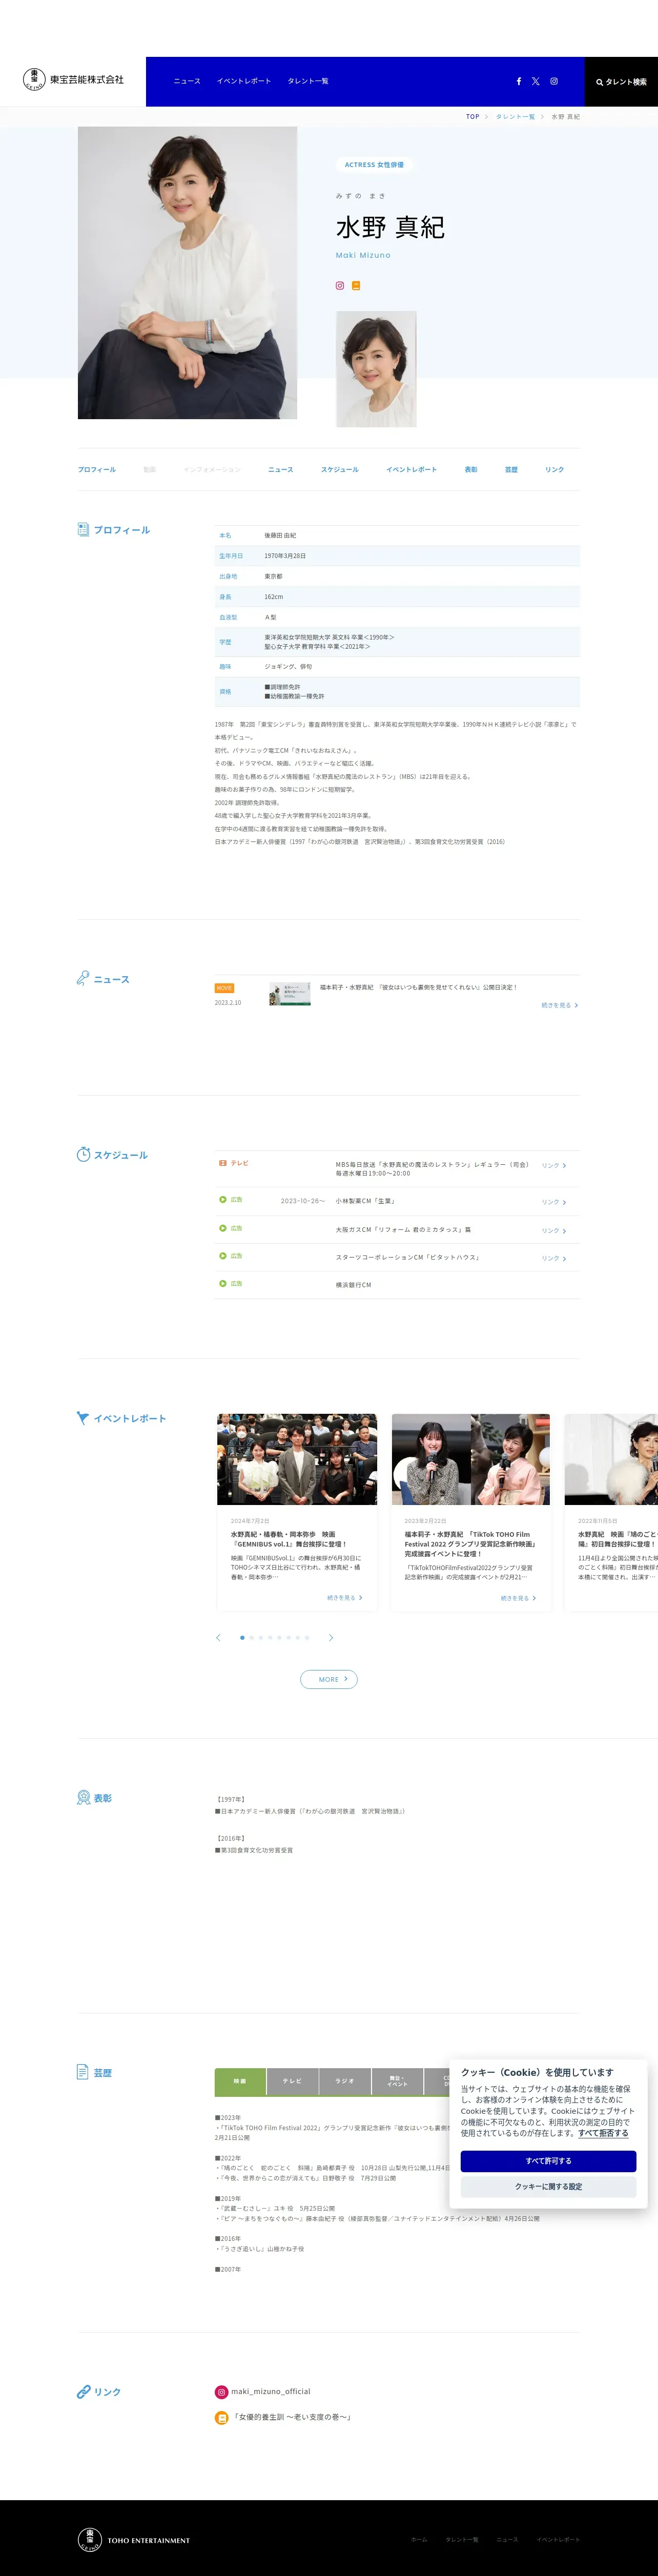Open リンク for スターツコーポレーションCM row

[554, 1258]
